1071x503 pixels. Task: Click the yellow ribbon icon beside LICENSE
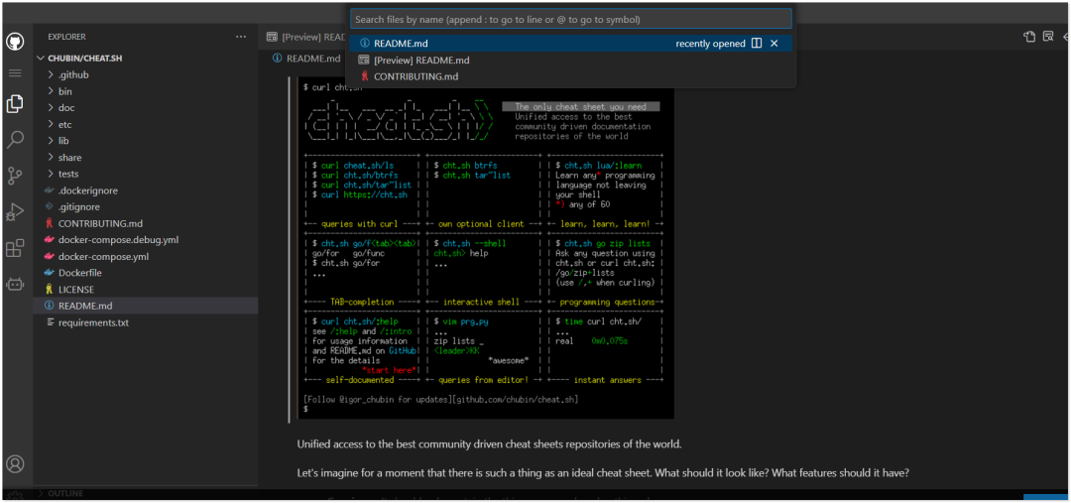pyautogui.click(x=49, y=289)
